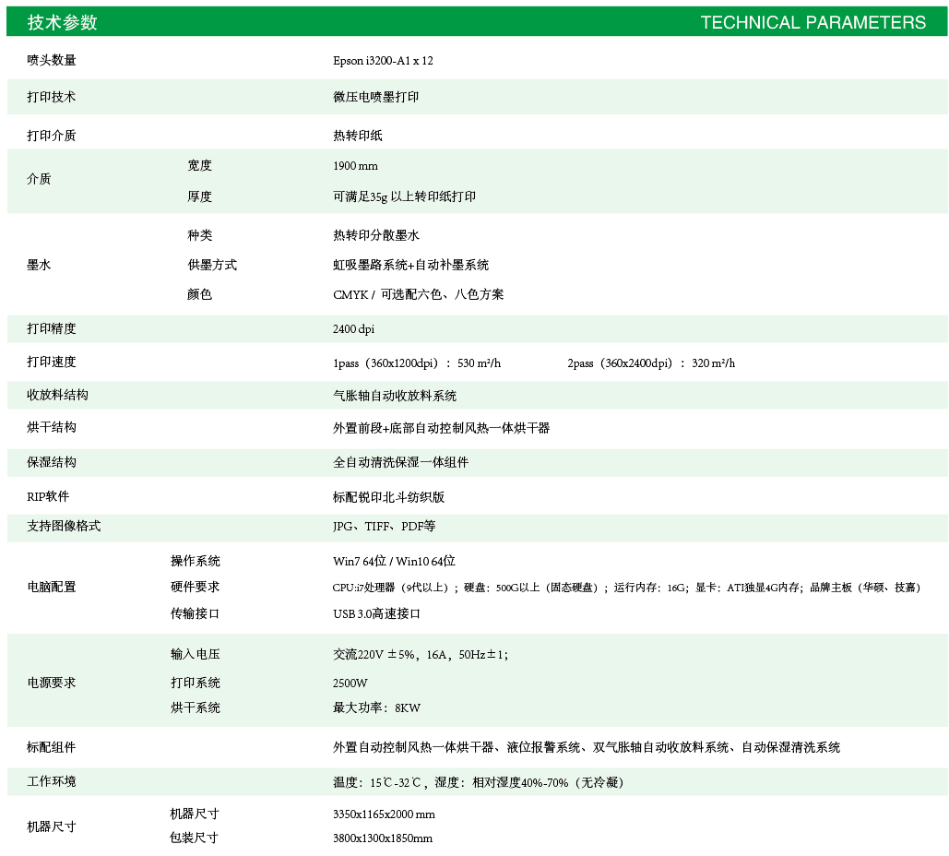The image size is (949, 856).
Task: Select the '传输接口' sub-label
Action: [x=195, y=613]
